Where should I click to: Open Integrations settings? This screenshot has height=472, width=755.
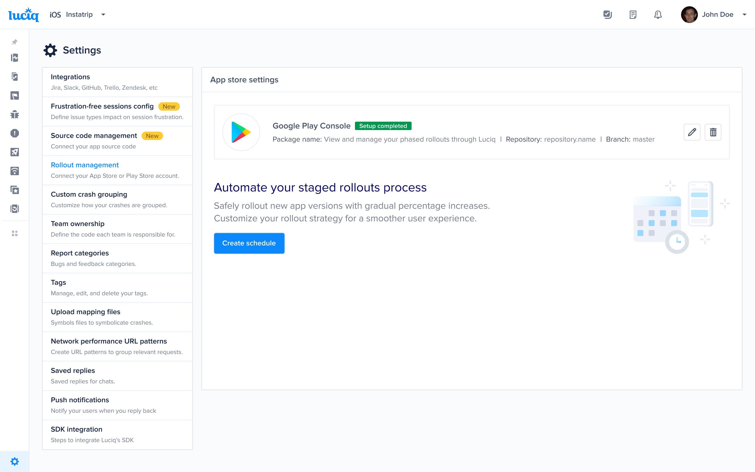[x=117, y=82]
